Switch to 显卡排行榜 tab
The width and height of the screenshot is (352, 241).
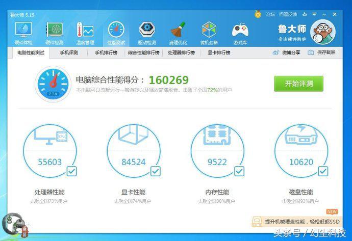click(219, 52)
